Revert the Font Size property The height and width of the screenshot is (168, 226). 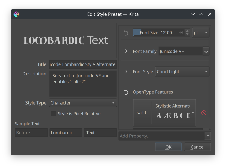126,33
